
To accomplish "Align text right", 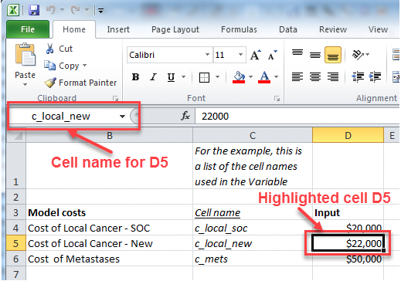I will pos(333,77).
